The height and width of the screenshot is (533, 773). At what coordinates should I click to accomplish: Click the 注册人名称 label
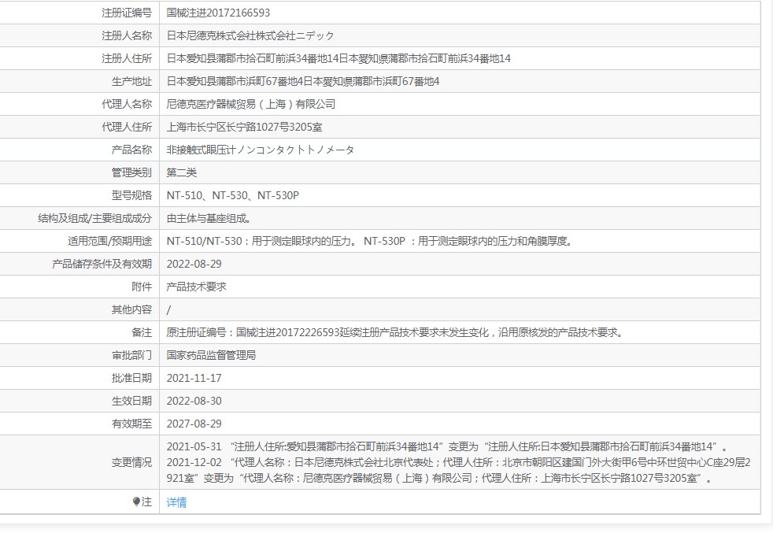coord(127,35)
